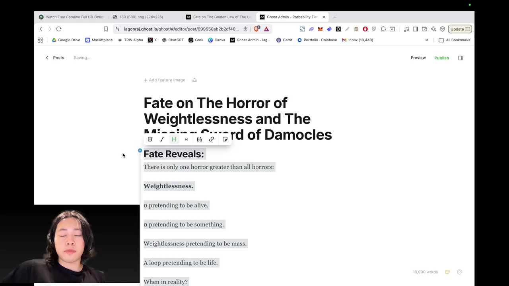Screen dimensions: 509x286
Task: Bookmark this page with the bookmark icon
Action: [106, 29]
